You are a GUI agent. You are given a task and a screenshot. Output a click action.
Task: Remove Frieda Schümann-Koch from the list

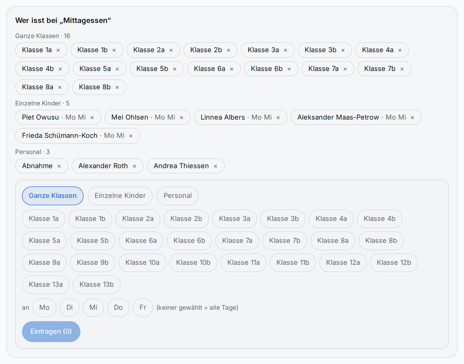tap(131, 136)
